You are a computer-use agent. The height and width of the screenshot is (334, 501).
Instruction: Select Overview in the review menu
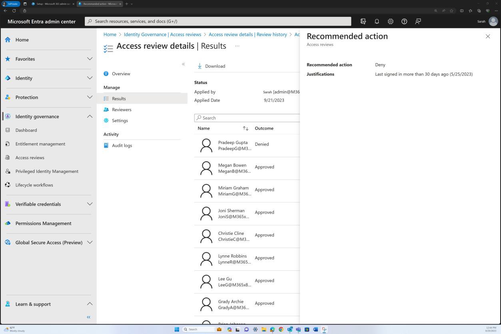click(121, 74)
